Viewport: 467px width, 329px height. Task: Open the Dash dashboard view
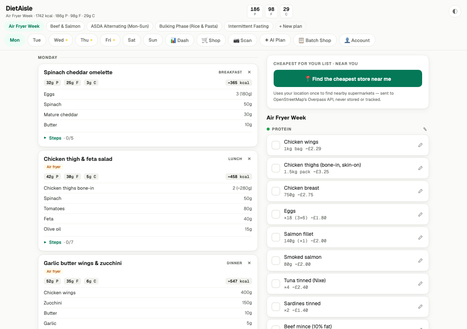[x=180, y=40]
